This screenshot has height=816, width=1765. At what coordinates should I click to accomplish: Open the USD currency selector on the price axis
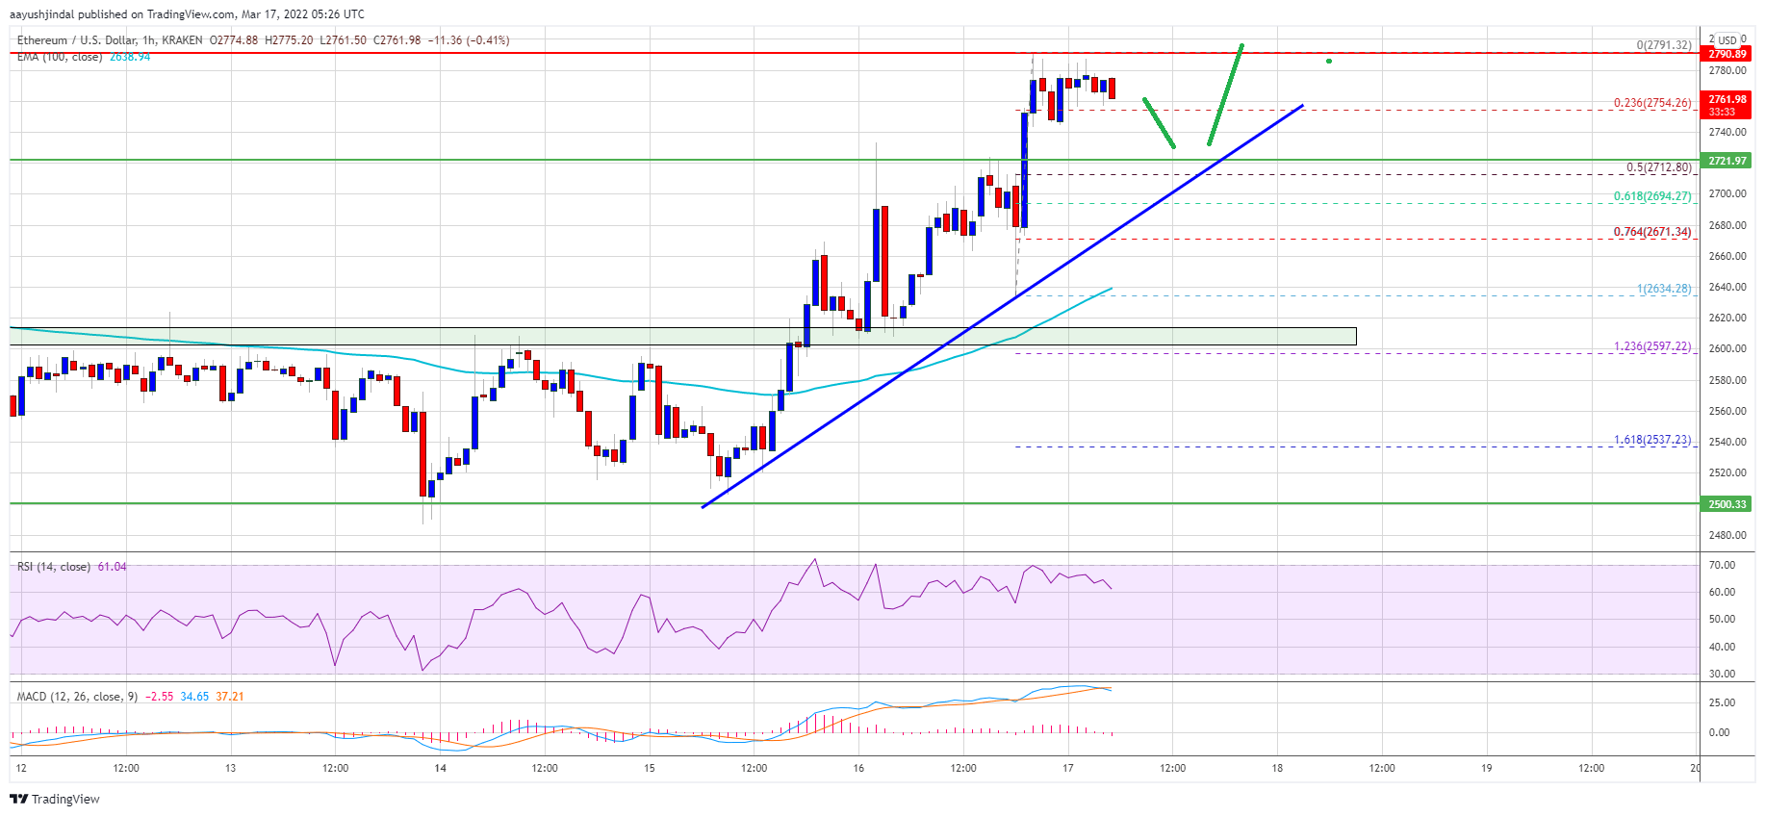click(x=1727, y=40)
